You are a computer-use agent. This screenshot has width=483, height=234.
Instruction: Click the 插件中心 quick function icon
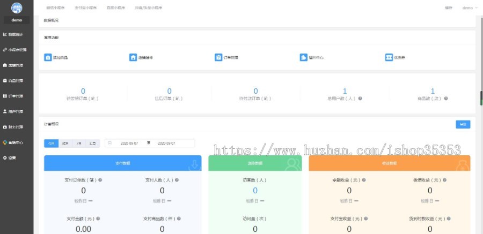point(303,57)
